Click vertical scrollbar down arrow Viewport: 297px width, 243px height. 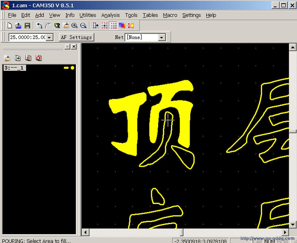tap(293, 225)
